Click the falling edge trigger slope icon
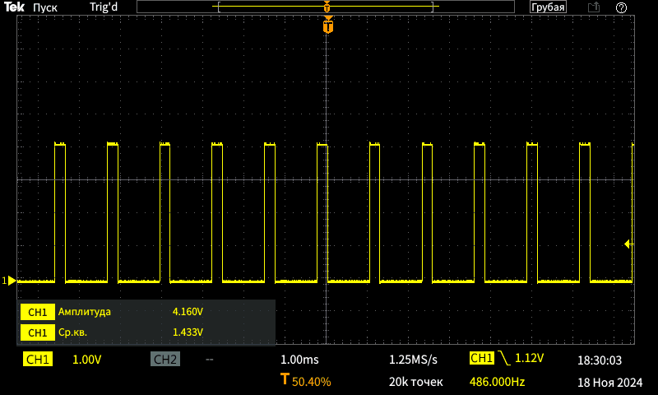The height and width of the screenshot is (395, 658). tap(504, 358)
